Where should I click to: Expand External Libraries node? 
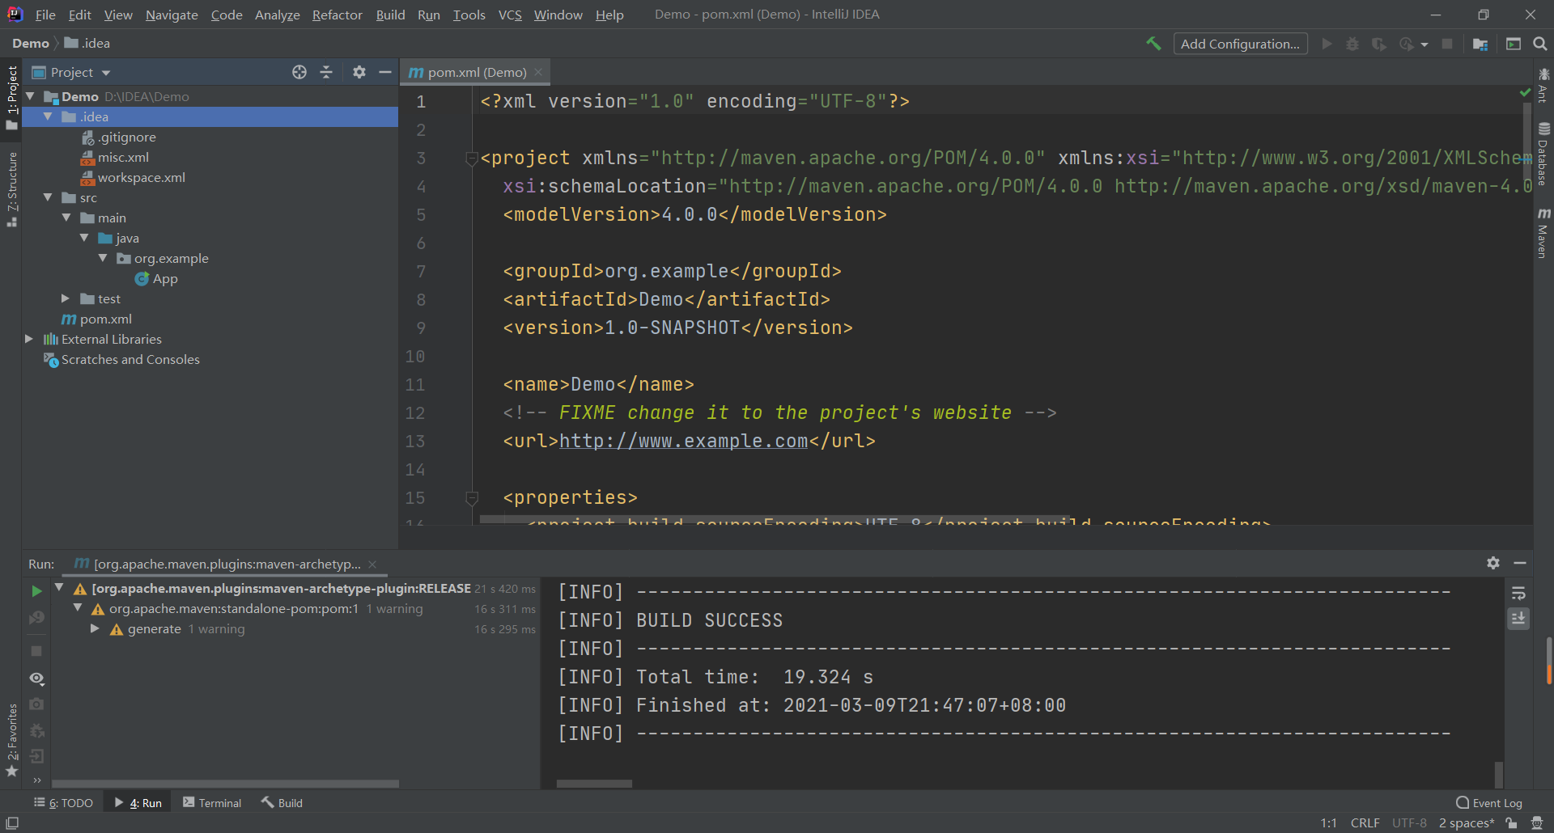tap(29, 339)
